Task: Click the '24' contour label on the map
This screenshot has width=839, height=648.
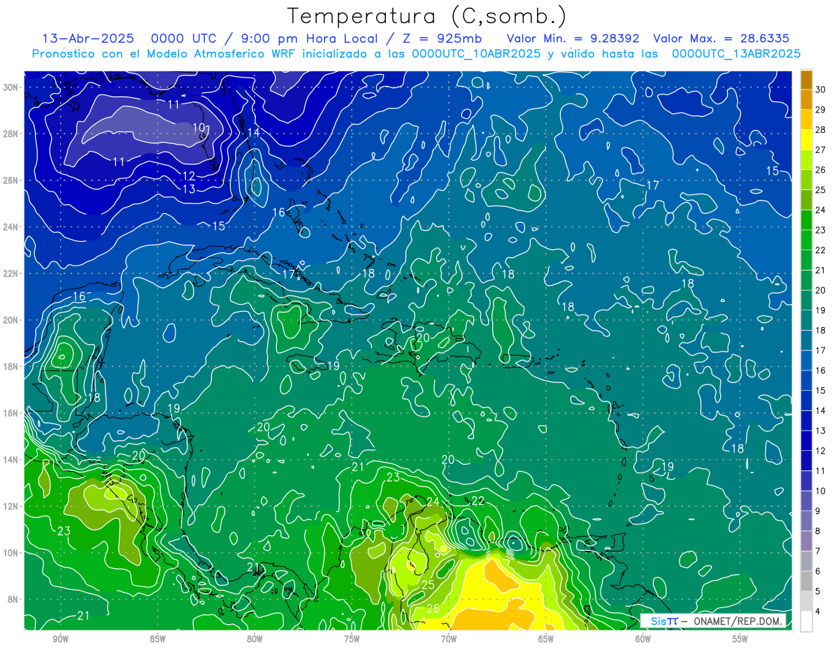Action: point(433,501)
